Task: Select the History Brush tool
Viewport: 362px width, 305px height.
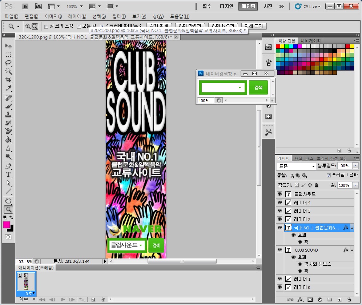Action: click(x=8, y=123)
